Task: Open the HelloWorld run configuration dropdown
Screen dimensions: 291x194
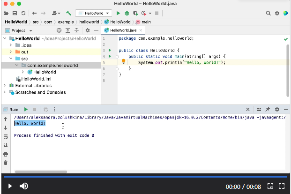Action: point(94,13)
